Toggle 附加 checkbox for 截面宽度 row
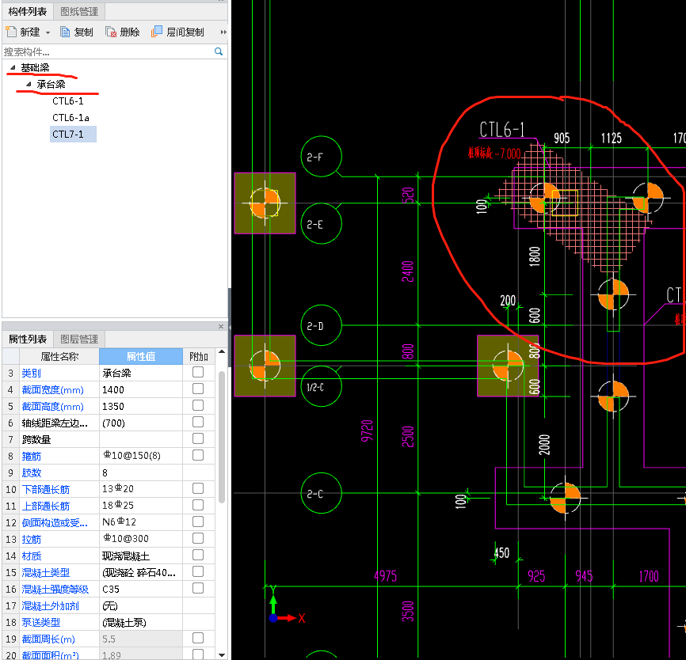This screenshot has height=660, width=686. (x=198, y=389)
